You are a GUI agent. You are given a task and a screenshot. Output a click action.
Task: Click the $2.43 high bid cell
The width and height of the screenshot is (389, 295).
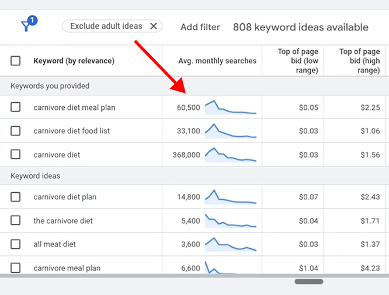(370, 197)
